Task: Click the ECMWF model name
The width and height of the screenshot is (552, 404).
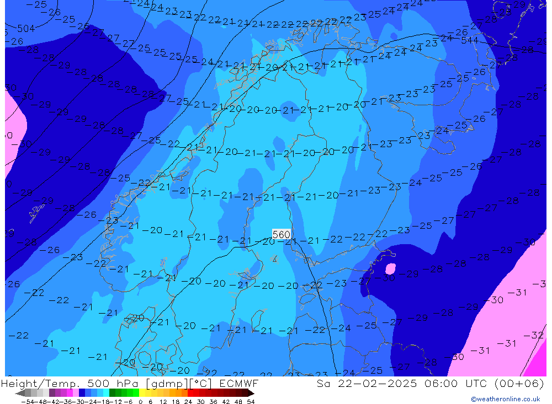Action: (239, 383)
